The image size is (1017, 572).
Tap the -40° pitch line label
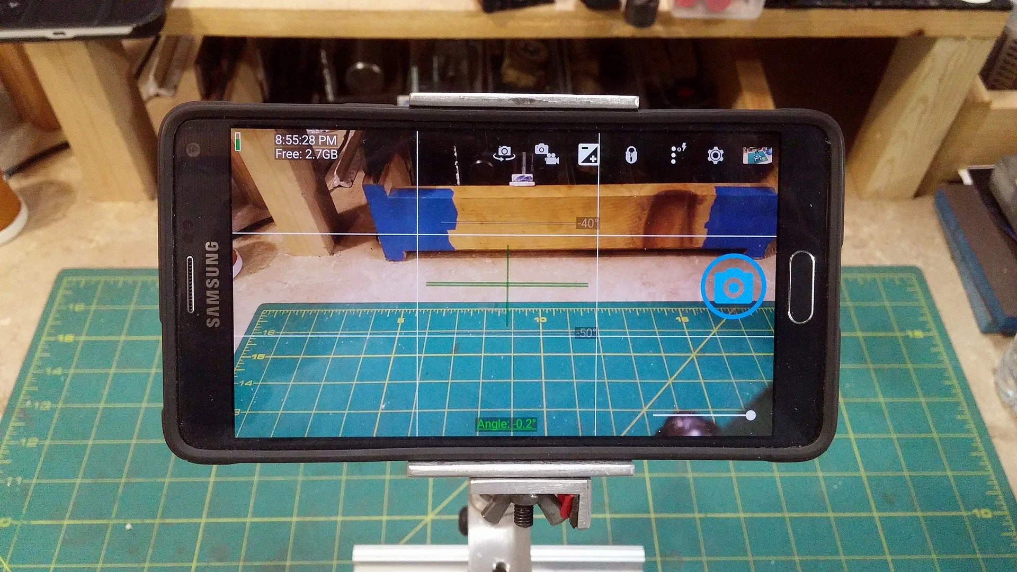click(x=587, y=223)
